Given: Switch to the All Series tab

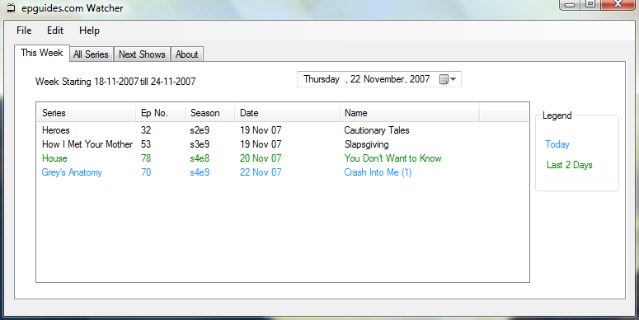Looking at the screenshot, I should (91, 54).
